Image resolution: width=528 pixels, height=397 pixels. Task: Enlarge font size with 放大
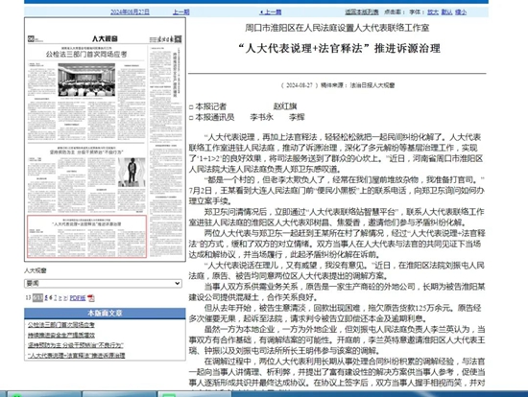tap(433, 12)
